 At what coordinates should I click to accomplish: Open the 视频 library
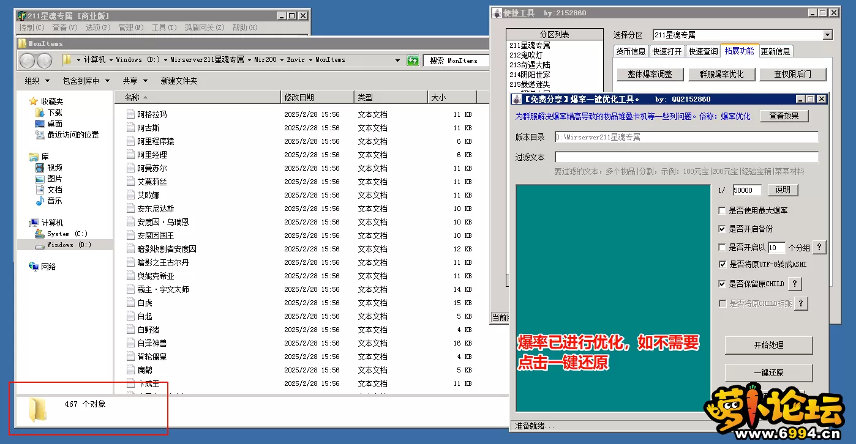(x=49, y=168)
